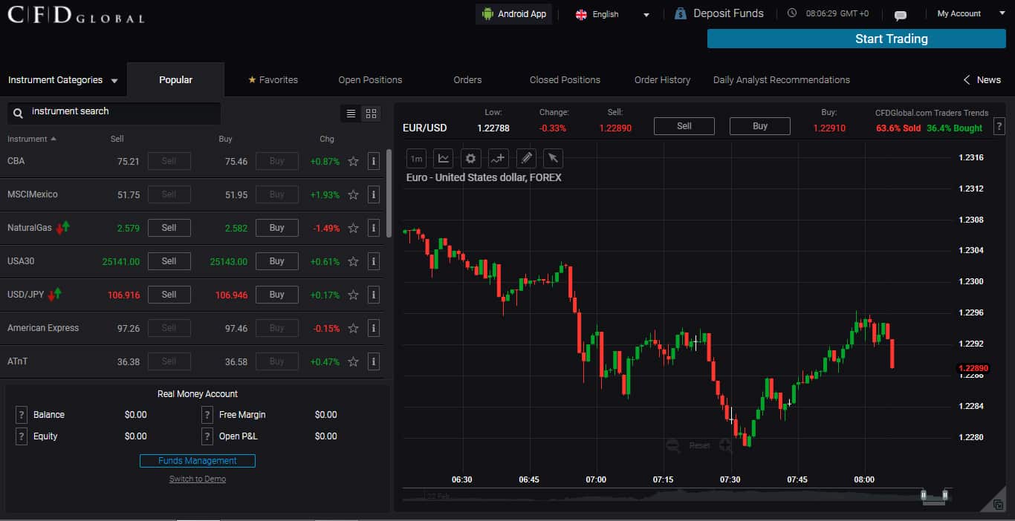Open Balance help question mark
This screenshot has width=1015, height=521.
[x=22, y=415]
